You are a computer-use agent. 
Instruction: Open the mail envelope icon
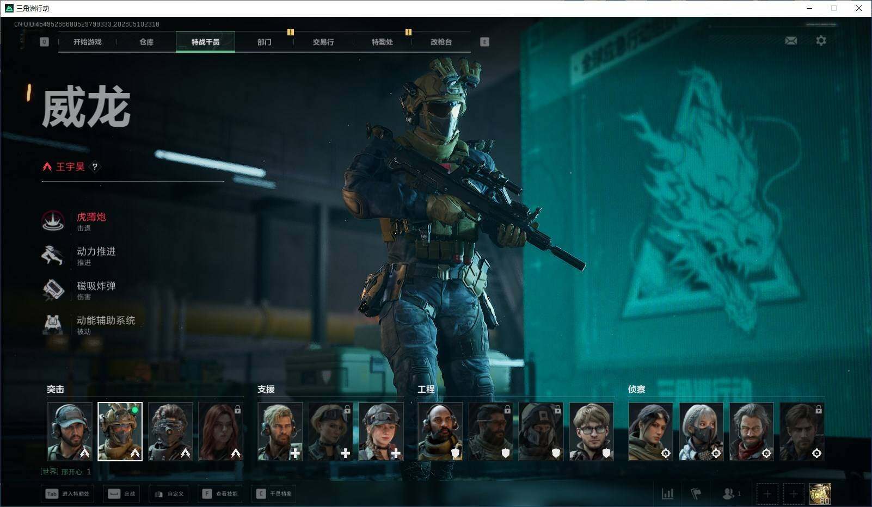click(791, 41)
